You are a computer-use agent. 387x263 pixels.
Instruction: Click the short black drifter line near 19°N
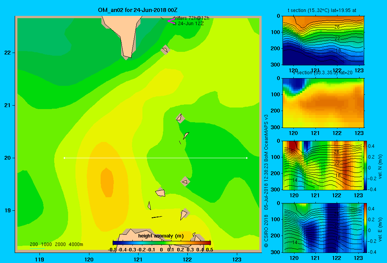pos(157,217)
